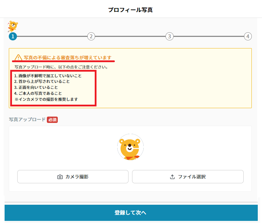Click the プロフィール写真 page title

click(130, 10)
